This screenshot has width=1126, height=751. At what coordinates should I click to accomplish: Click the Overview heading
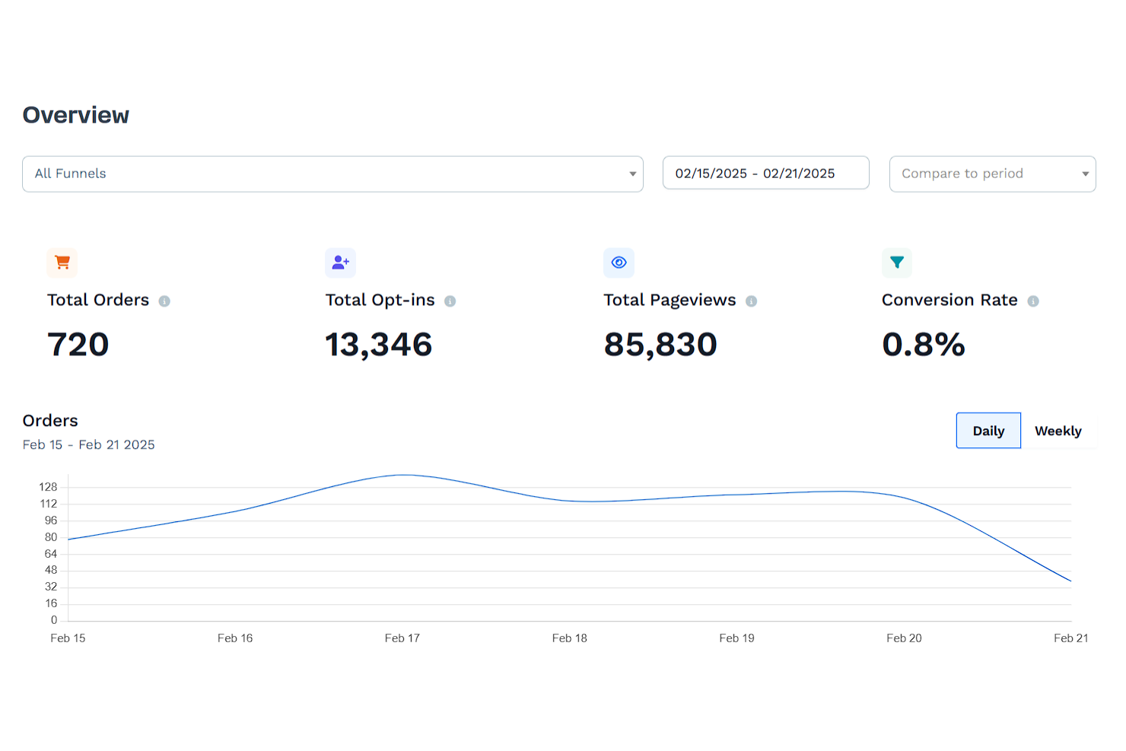(75, 115)
